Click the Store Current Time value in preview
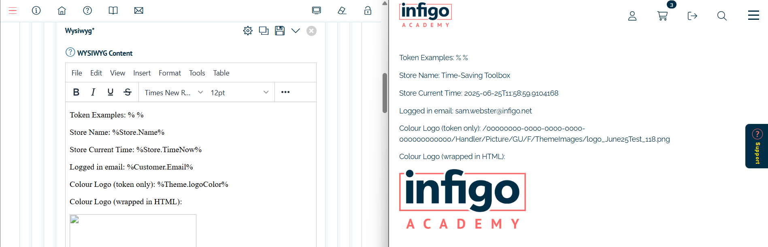The image size is (768, 247). tap(511, 93)
